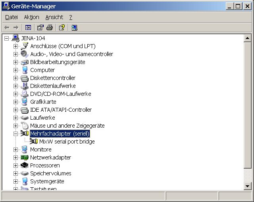Expand Mäuse und andere Zeigegeräte
254x202 pixels.
pyautogui.click(x=15, y=126)
